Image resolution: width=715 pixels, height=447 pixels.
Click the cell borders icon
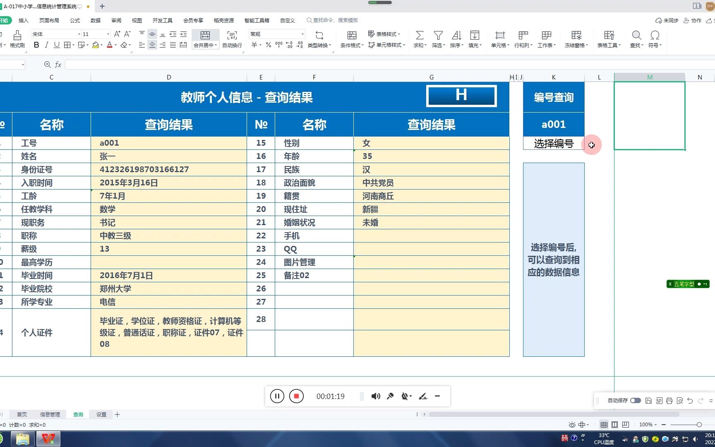[x=67, y=45]
